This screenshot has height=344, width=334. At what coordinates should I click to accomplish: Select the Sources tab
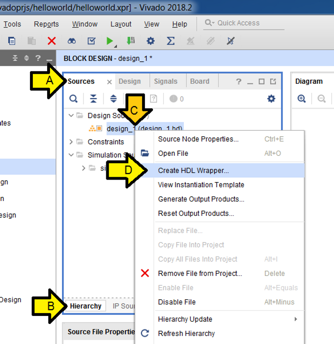pos(81,81)
